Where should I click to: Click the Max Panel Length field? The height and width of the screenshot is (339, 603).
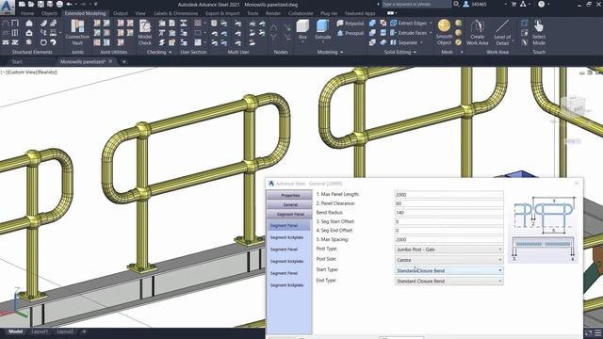tap(448, 195)
